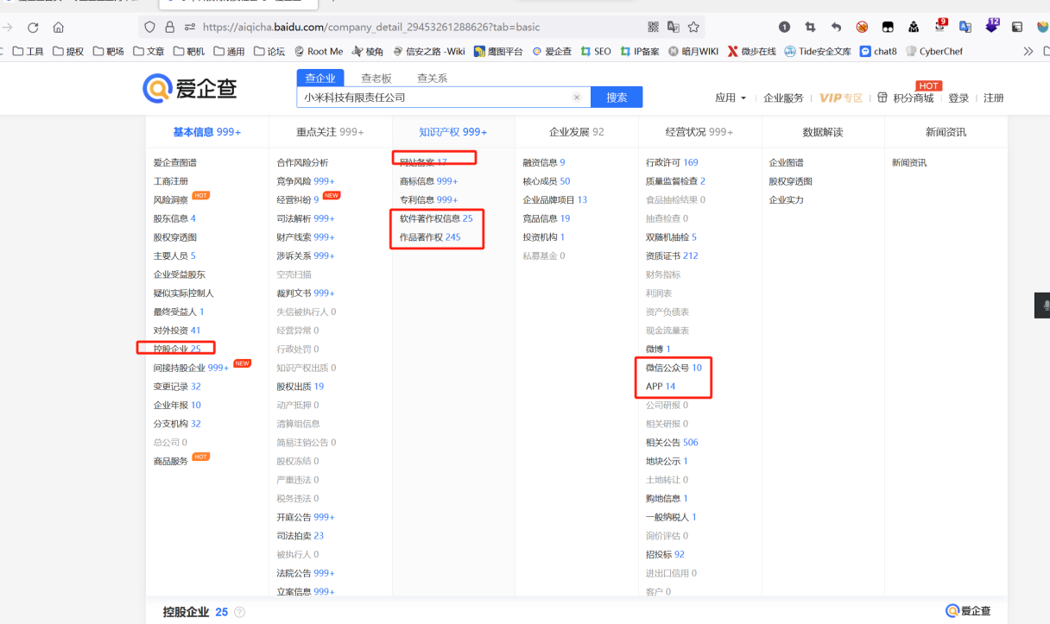Reload the page with the browser refresh icon
Viewport: 1050px width, 624px height.
(33, 28)
